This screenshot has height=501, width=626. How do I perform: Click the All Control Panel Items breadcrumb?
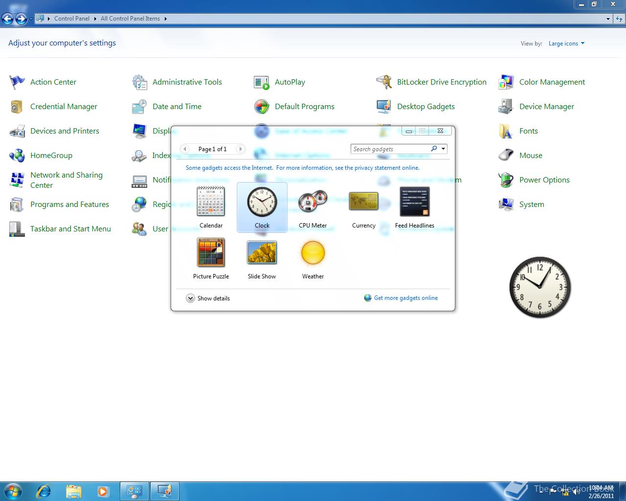[130, 19]
